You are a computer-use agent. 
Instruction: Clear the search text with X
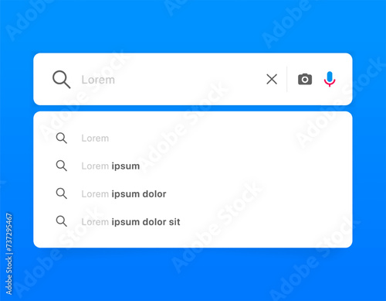272,79
